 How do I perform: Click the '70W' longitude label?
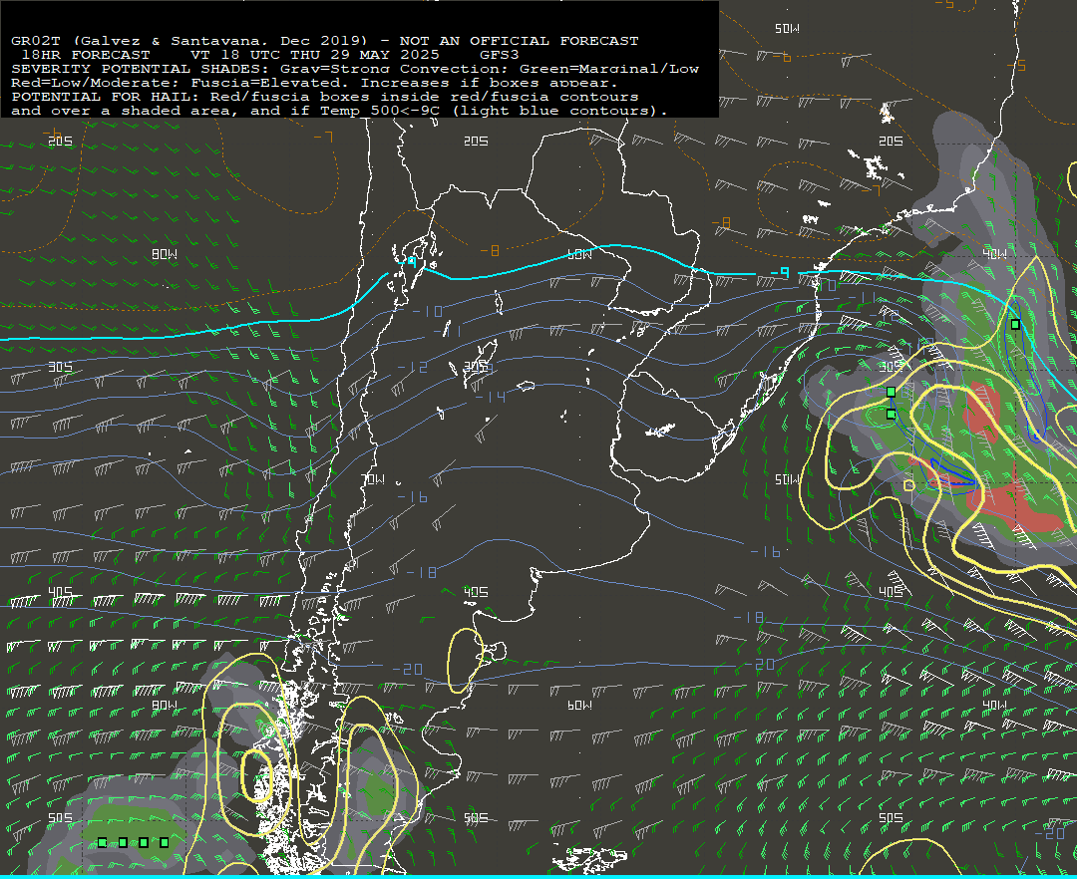point(373,479)
